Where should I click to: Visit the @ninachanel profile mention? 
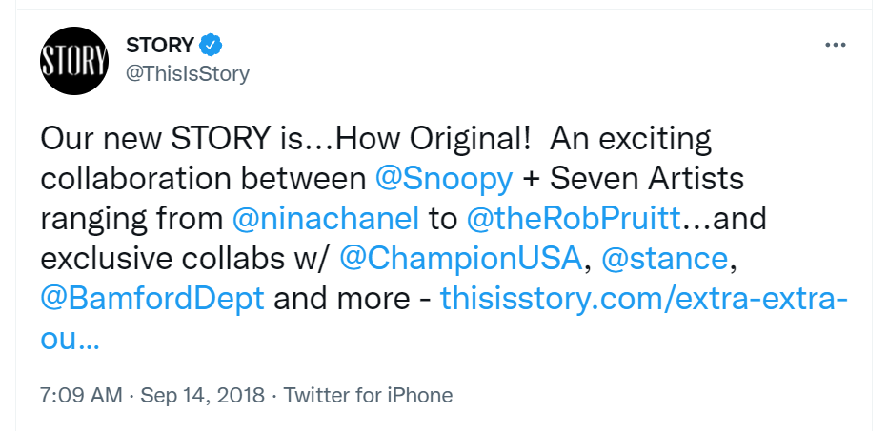point(326,219)
